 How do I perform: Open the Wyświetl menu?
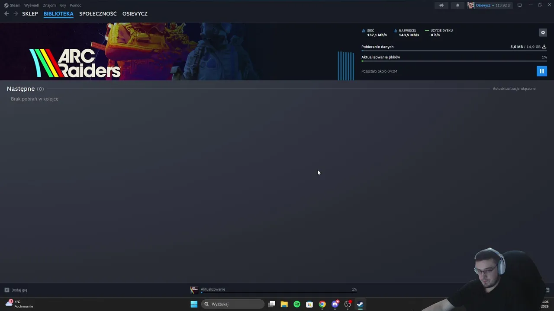click(x=32, y=5)
